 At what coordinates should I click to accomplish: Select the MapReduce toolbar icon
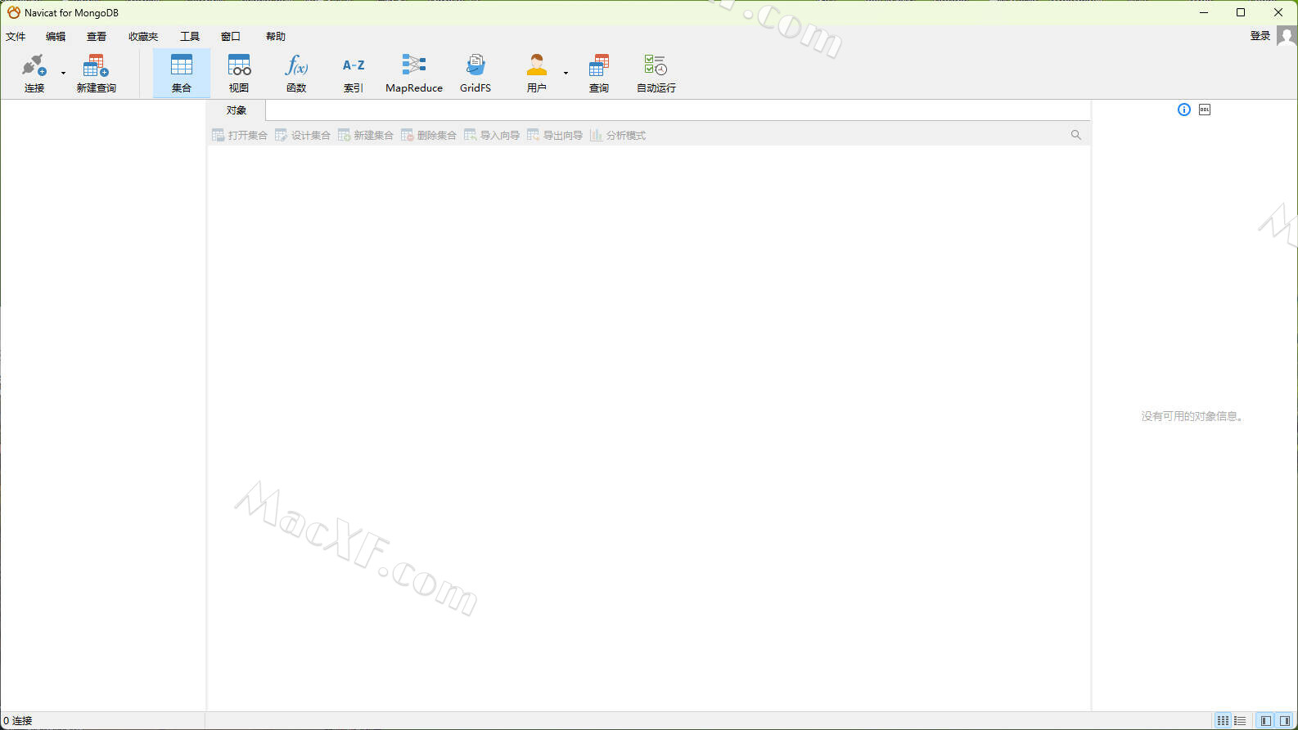(413, 73)
